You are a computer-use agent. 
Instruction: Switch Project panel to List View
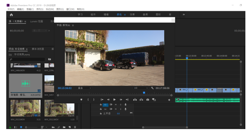[16, 127]
